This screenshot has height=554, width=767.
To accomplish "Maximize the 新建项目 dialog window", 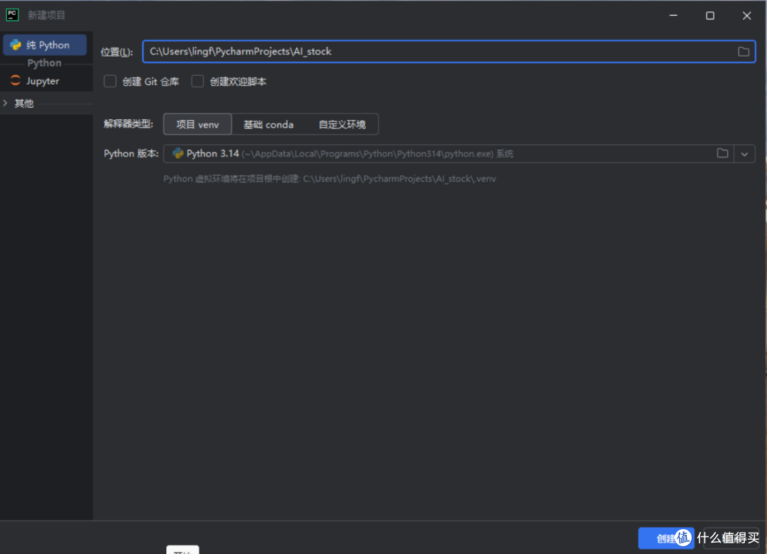I will [709, 16].
